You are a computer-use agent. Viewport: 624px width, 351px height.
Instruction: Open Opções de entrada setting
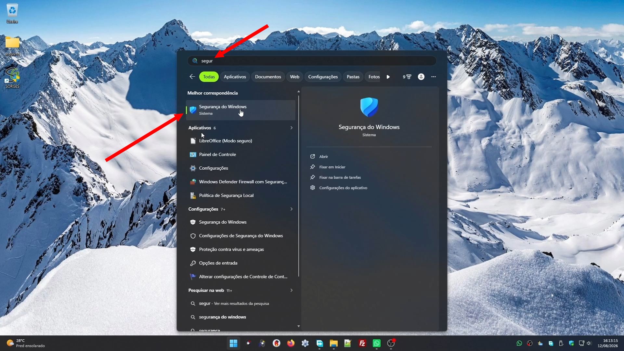pos(240,263)
